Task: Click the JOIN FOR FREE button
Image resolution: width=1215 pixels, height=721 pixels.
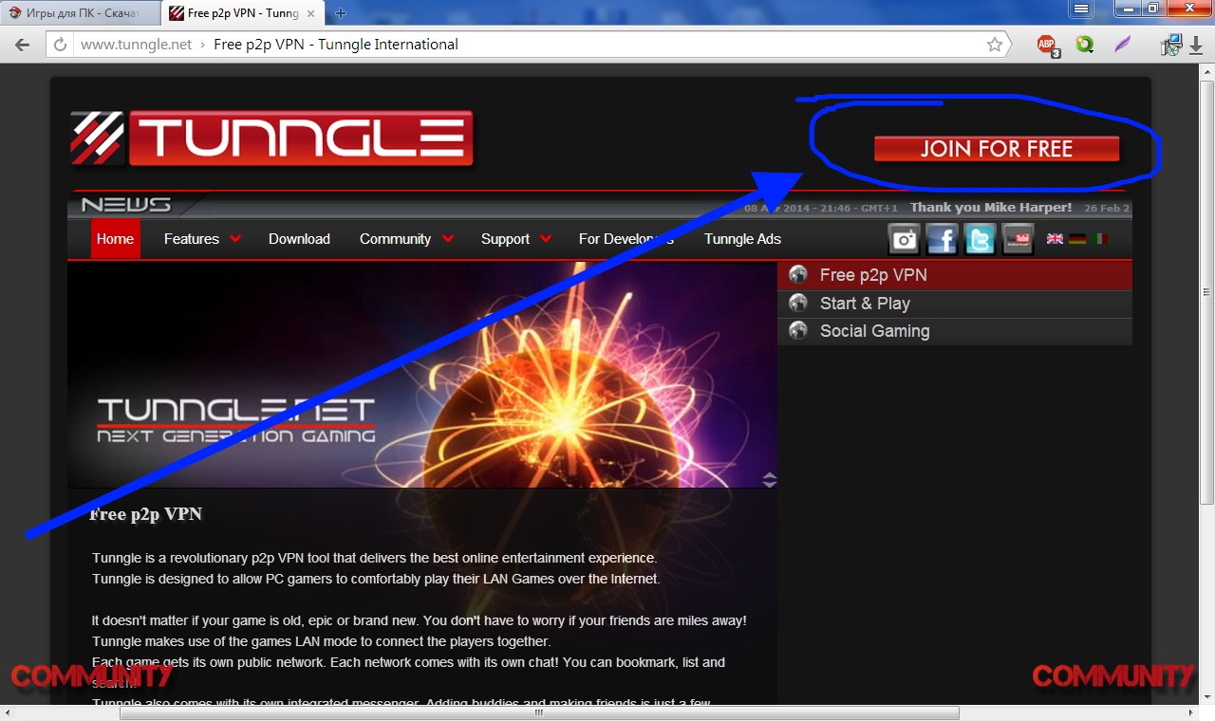Action: click(996, 149)
